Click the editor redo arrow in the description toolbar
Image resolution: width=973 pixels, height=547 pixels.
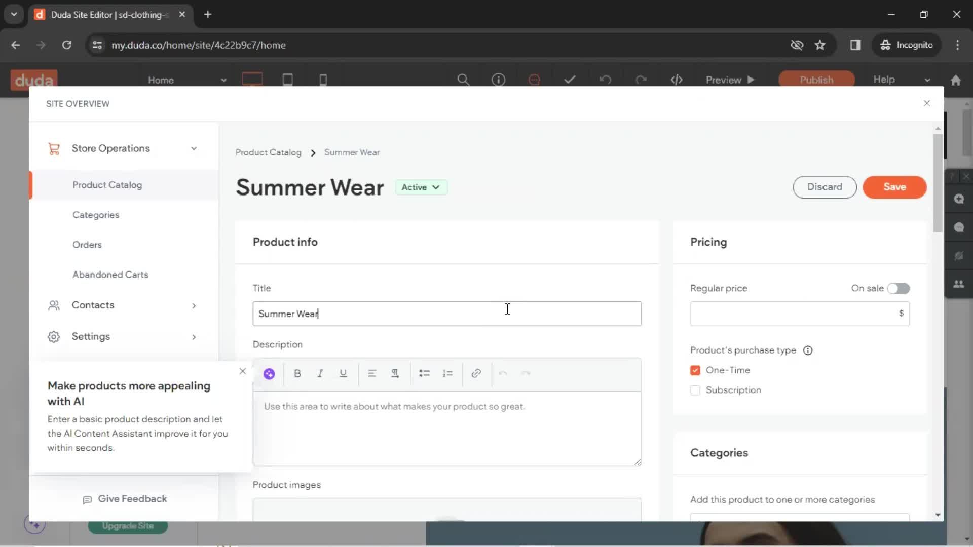coord(526,373)
